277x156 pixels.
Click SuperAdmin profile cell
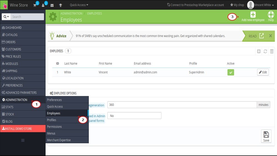click(196, 72)
